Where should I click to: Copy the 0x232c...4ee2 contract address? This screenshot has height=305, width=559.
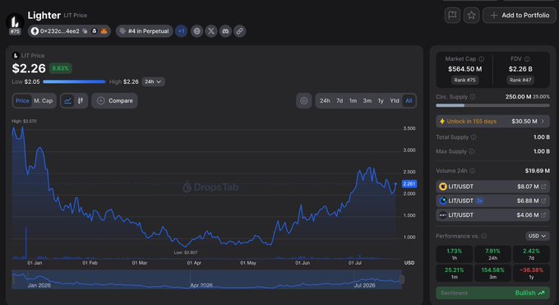click(x=85, y=31)
